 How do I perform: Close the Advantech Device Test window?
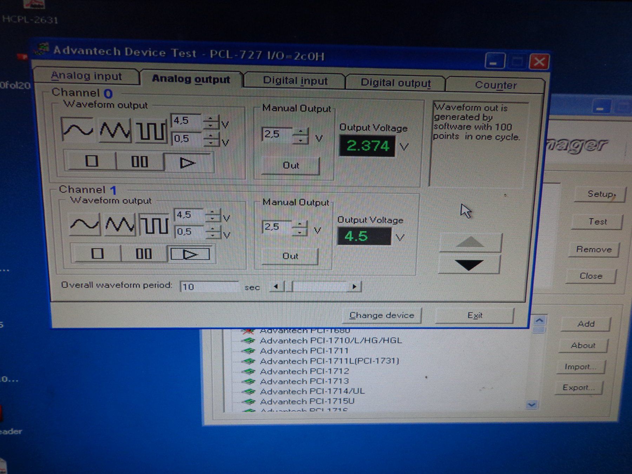click(x=539, y=62)
